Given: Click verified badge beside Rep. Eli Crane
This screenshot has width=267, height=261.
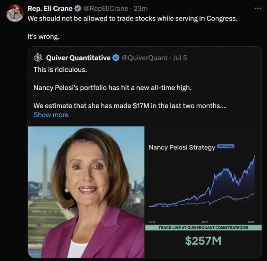Looking at the screenshot, I should coord(77,9).
